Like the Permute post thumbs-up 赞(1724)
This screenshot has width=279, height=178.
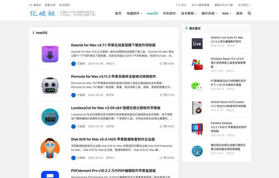[x=167, y=95]
